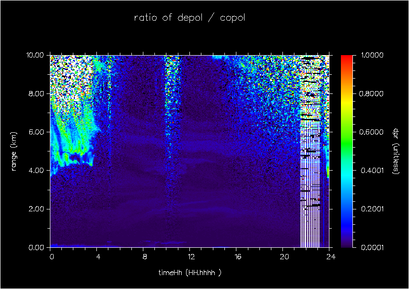This screenshot has width=409, height=289.
Task: Click the y-axis tick value '0.00'
Action: click(x=36, y=247)
